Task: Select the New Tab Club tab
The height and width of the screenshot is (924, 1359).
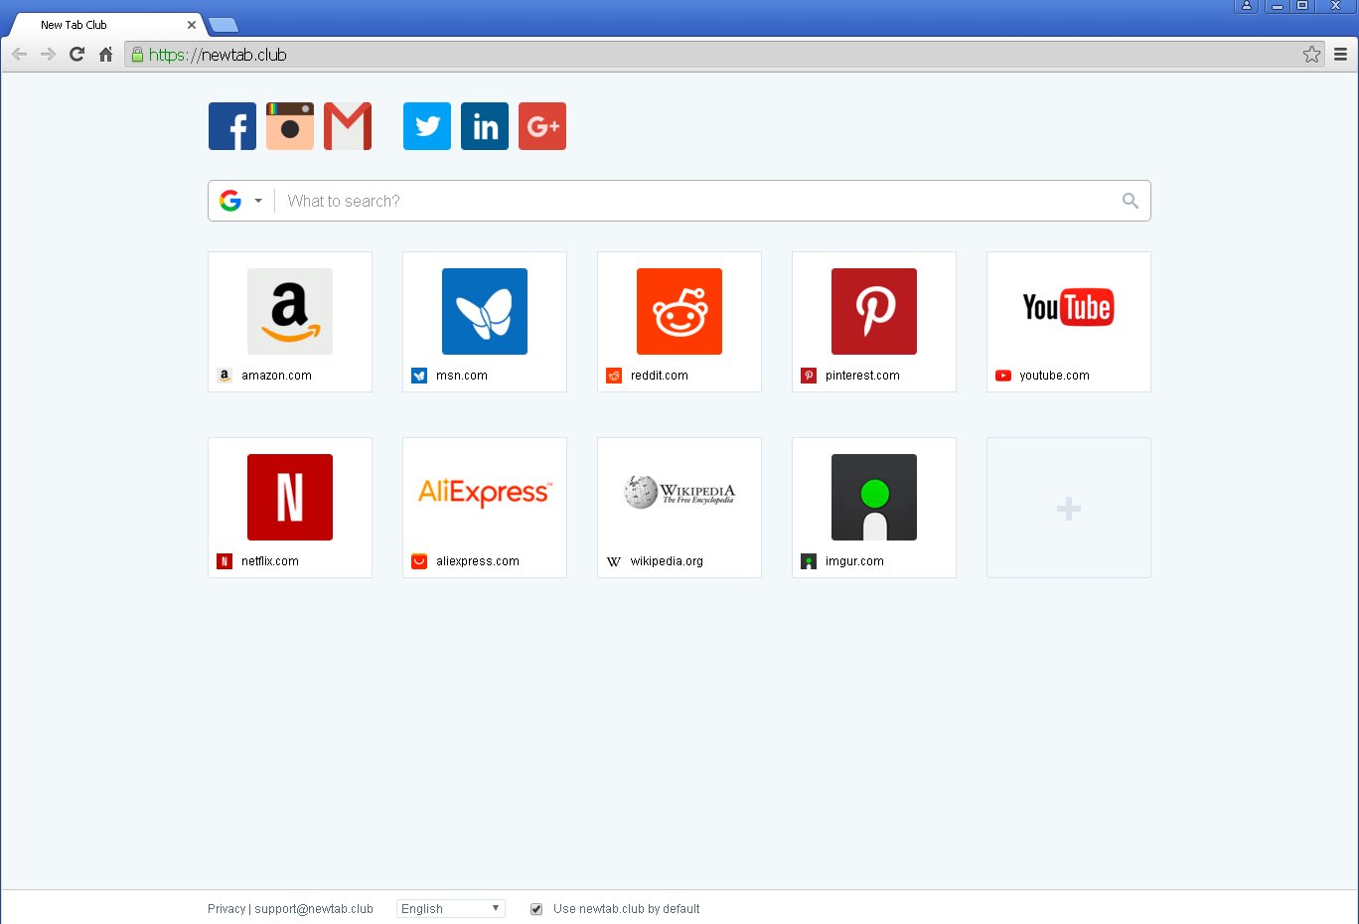Action: pos(99,25)
